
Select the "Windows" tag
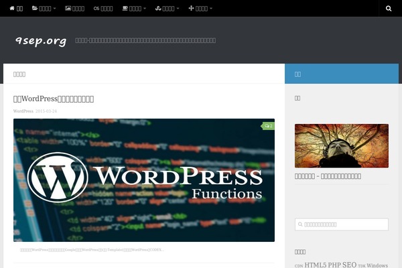(377, 265)
